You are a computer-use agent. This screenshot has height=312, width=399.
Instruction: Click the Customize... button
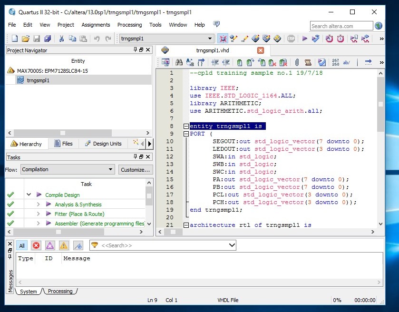136,170
